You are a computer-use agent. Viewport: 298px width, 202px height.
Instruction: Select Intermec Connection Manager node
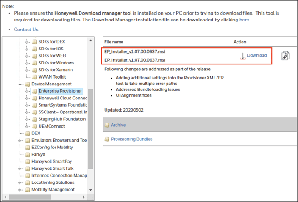[59, 176]
